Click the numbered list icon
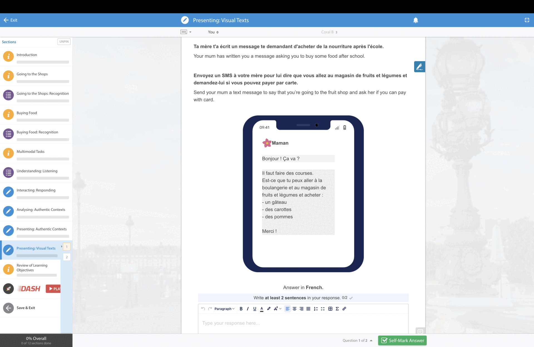534x347 pixels. [316, 309]
